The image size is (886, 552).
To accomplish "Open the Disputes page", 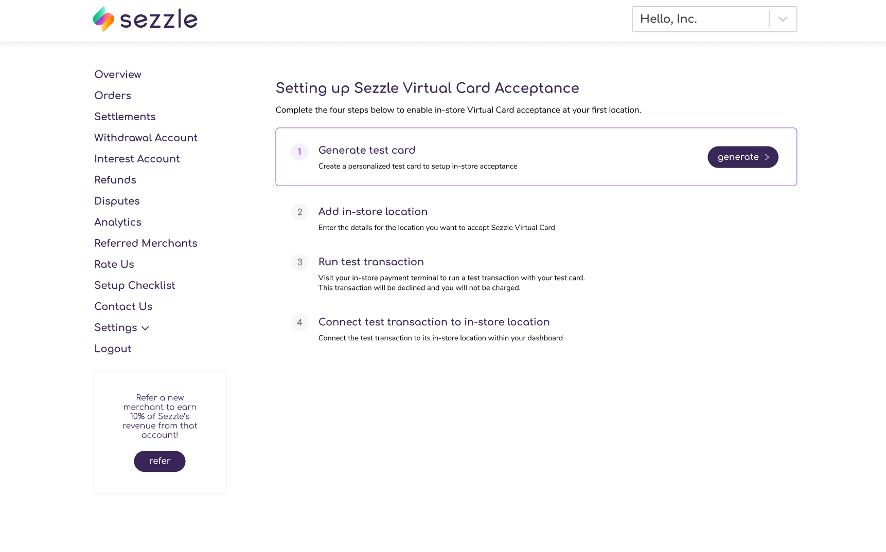I will (117, 201).
